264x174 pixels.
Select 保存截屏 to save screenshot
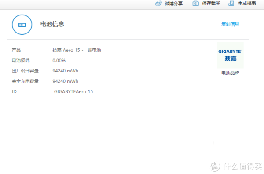coord(211,3)
